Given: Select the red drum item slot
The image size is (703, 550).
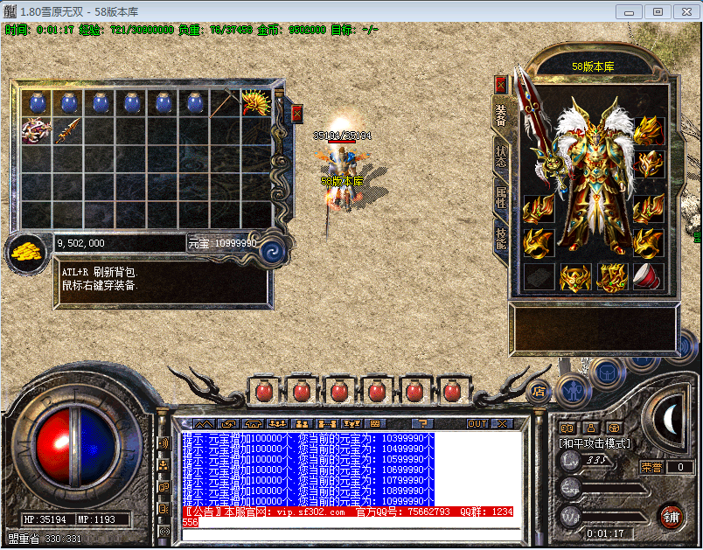Looking at the screenshot, I should pyautogui.click(x=649, y=278).
